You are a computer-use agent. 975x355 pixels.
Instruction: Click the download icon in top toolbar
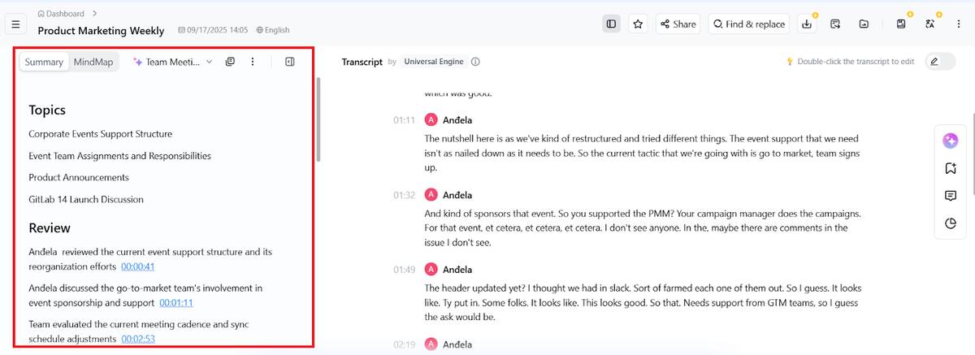point(807,24)
